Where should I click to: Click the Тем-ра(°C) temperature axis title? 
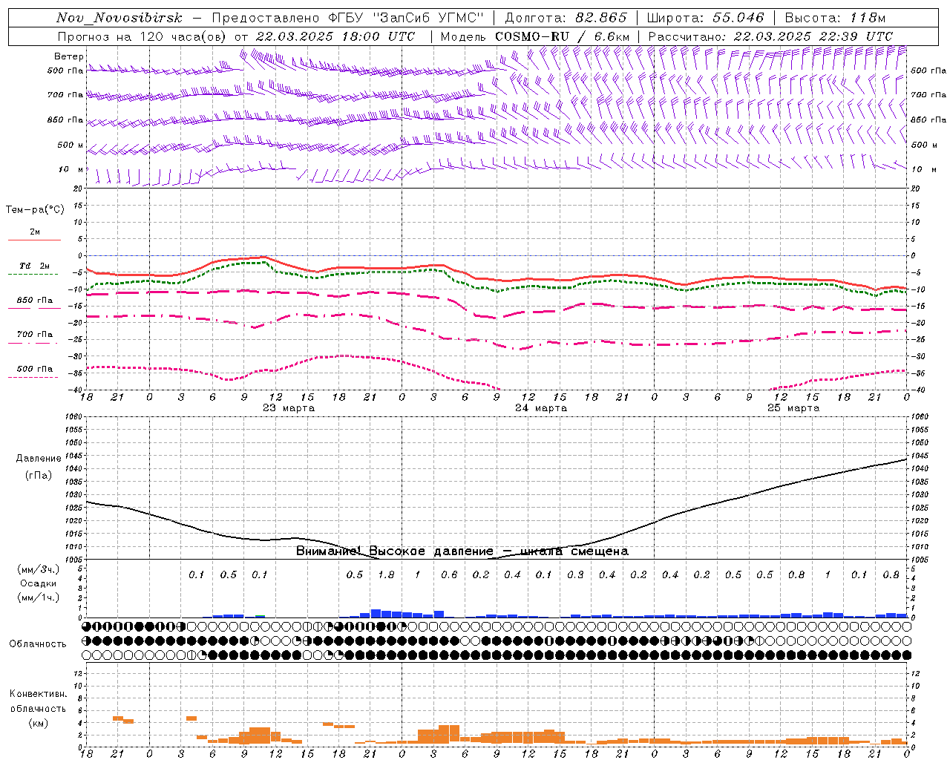coord(35,210)
